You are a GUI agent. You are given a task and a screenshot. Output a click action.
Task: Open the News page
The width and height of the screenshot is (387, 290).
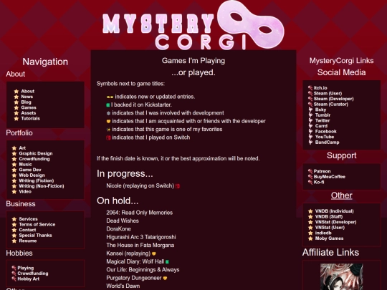pos(27,97)
